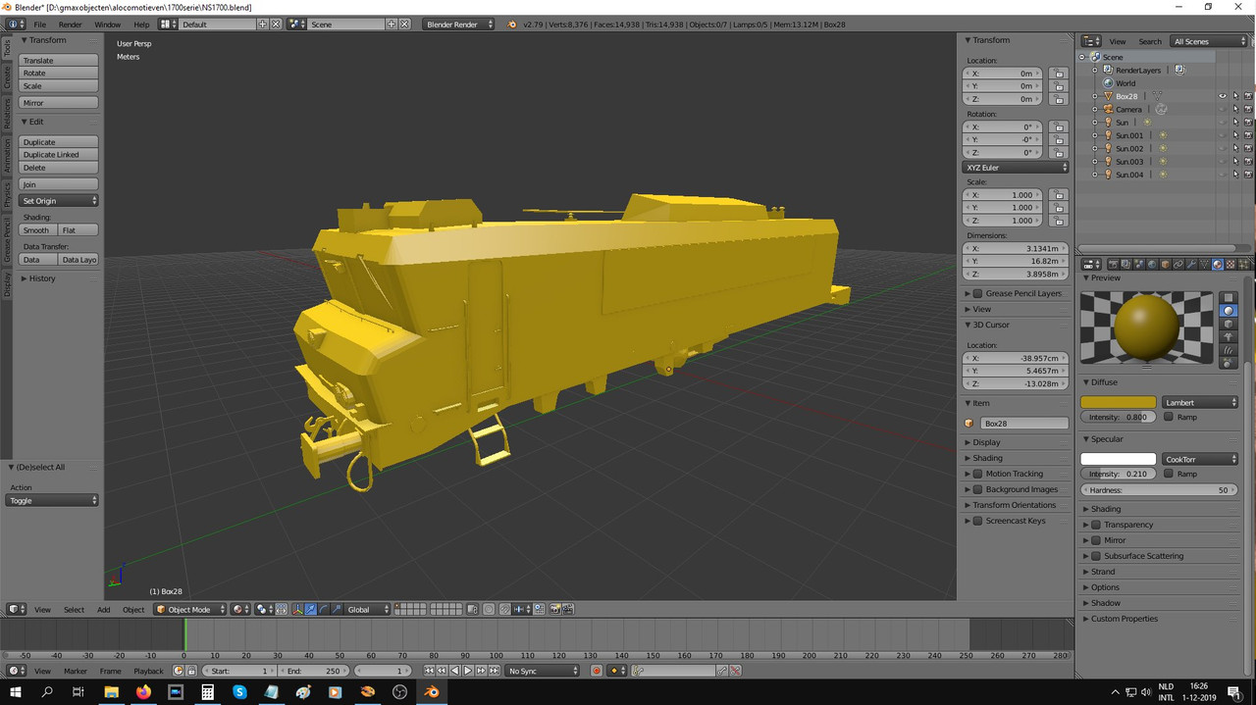Open the mesh Data triangle properties icon

tap(1204, 265)
